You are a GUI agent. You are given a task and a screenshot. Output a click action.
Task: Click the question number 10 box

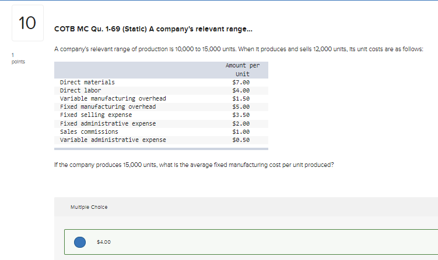[x=27, y=23]
